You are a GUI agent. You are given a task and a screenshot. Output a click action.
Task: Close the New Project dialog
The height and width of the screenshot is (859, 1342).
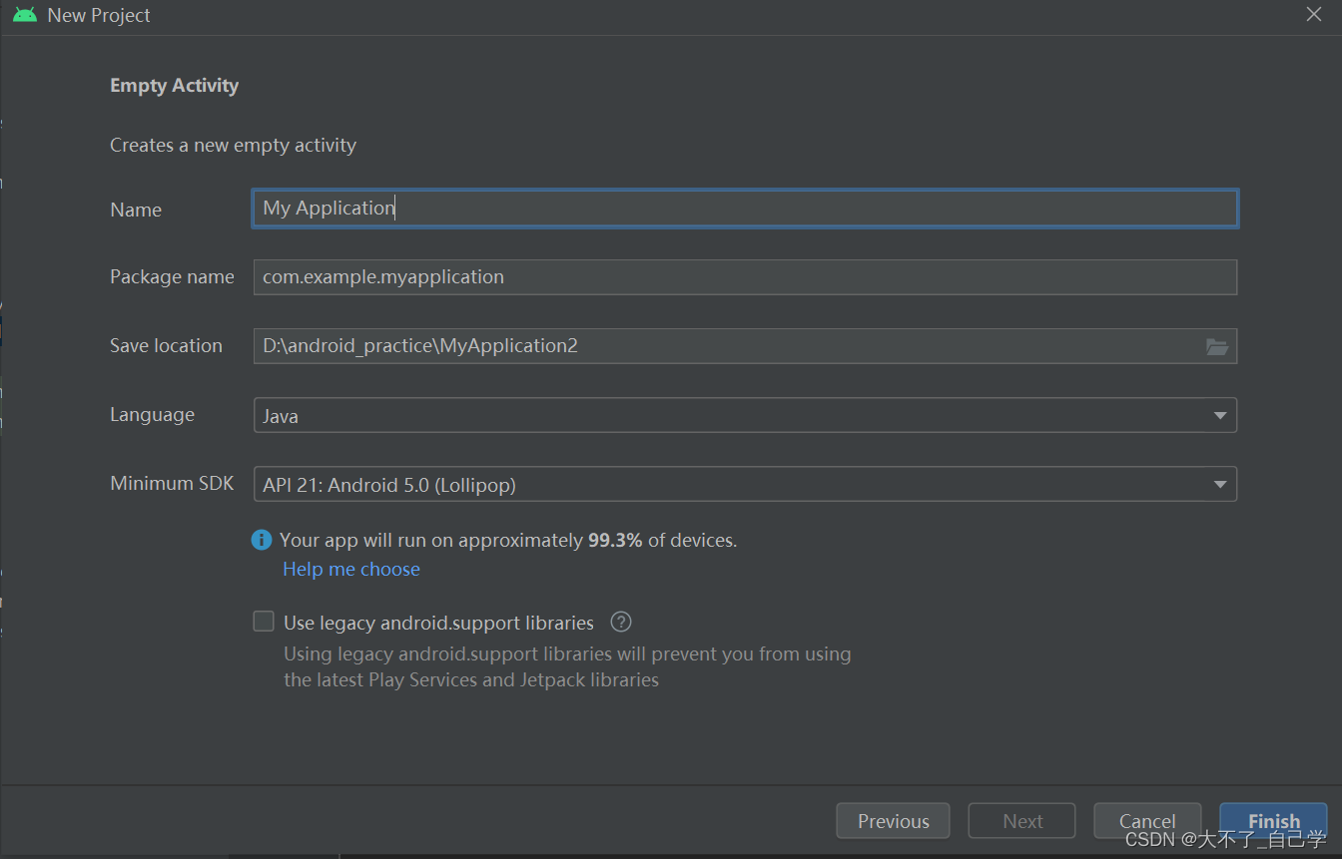tap(1314, 14)
